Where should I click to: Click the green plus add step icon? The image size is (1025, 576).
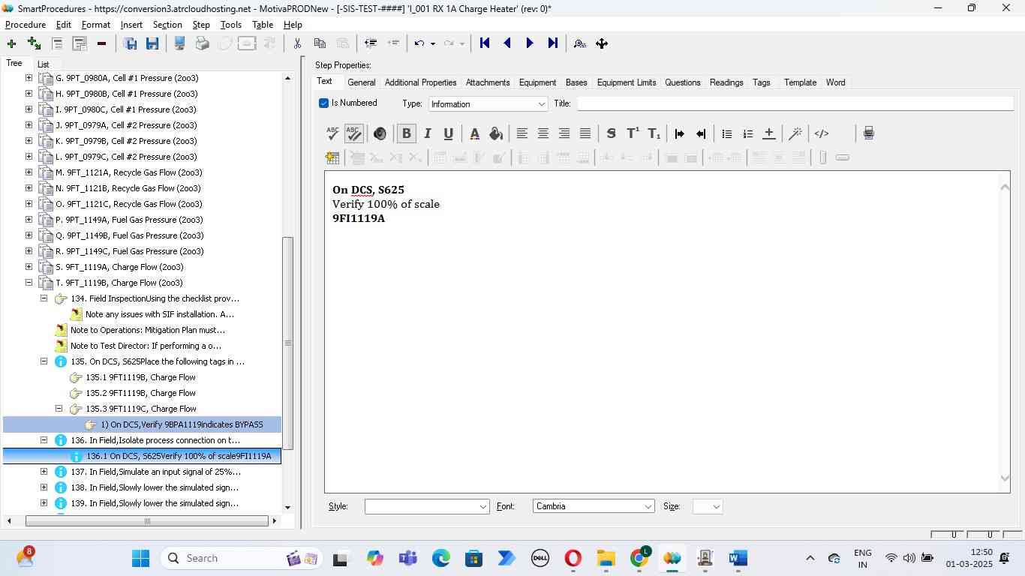(11, 43)
